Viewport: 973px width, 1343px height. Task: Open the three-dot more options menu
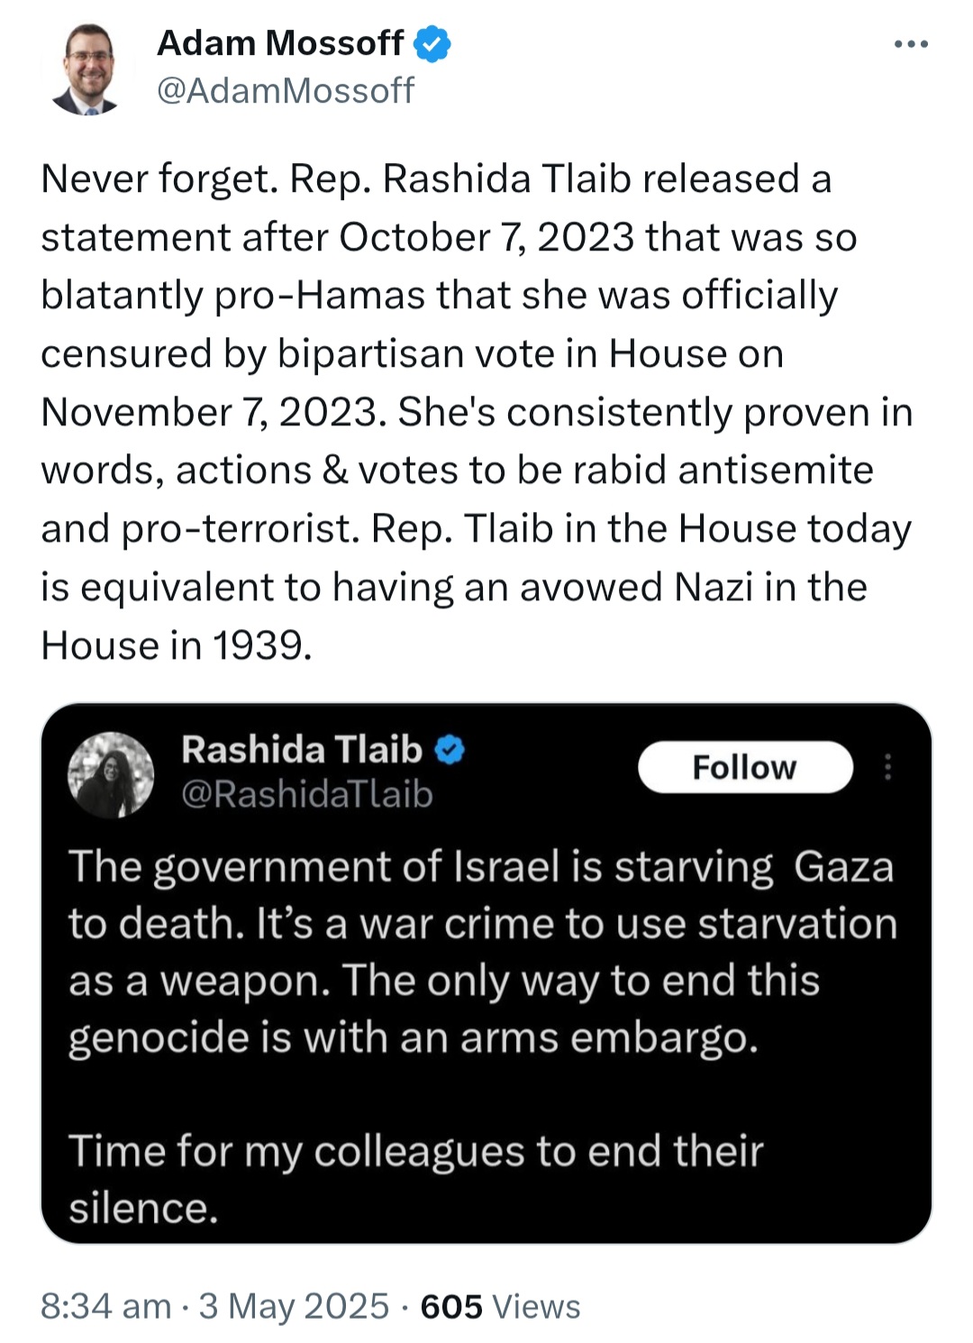(x=911, y=44)
